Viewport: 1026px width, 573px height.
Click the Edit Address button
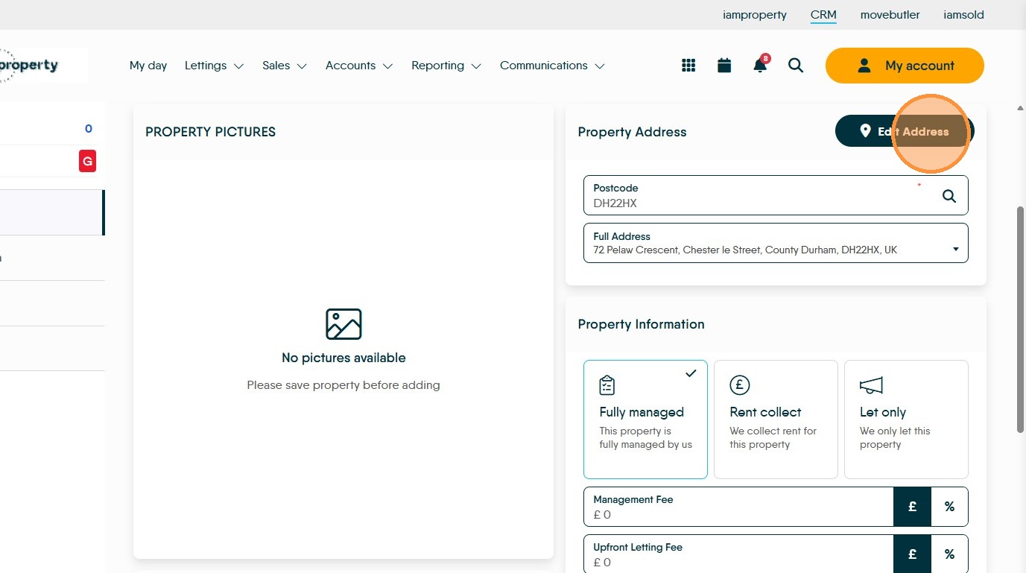tap(905, 131)
